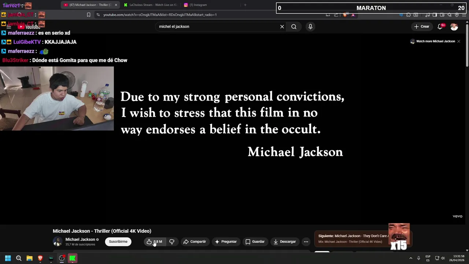The width and height of the screenshot is (469, 264).
Task: Clear the YouTube search box text
Action: pyautogui.click(x=282, y=26)
